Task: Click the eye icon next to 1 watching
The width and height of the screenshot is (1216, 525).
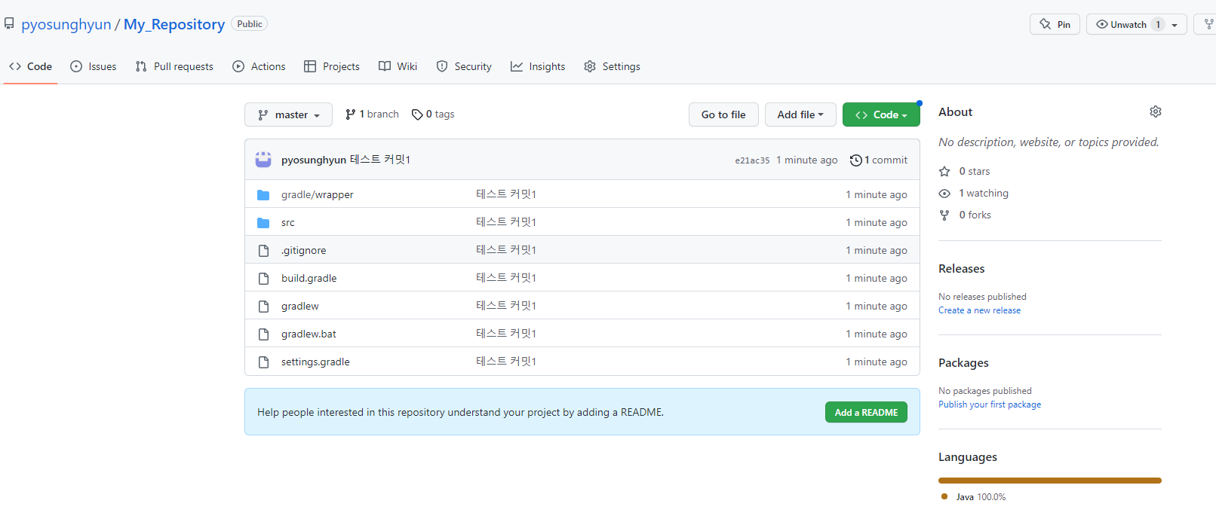Action: [944, 194]
